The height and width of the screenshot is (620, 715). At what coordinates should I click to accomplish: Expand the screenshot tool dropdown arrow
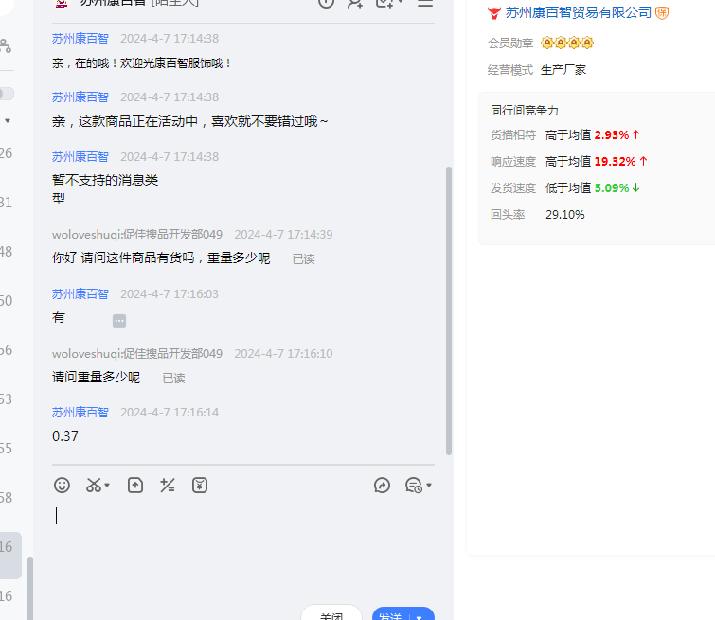coord(107,486)
